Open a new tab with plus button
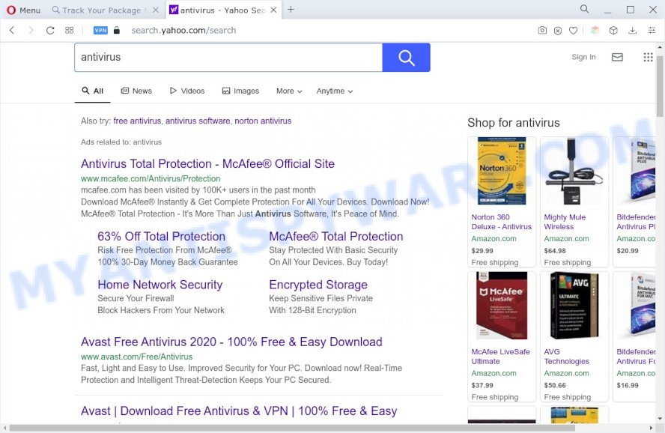Viewport: 665px width, 433px height. tap(291, 9)
